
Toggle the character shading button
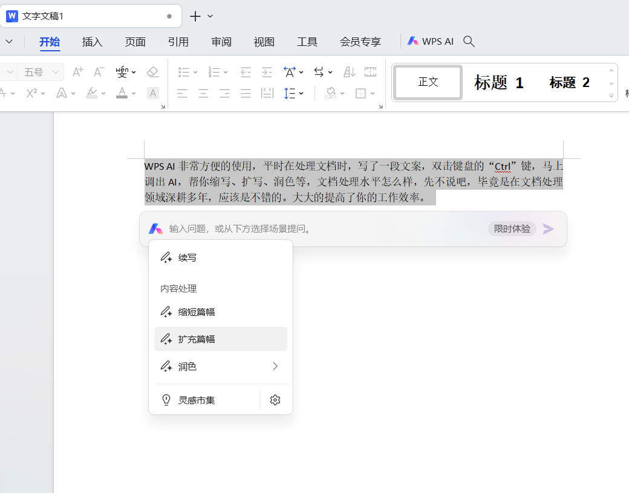tap(153, 93)
